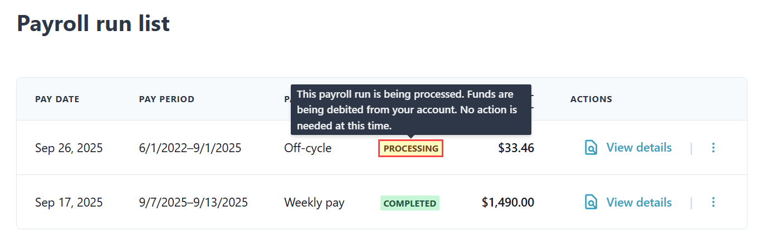Open the three-dot menu for the Weekly pay run
The image size is (757, 241).
coord(714,203)
